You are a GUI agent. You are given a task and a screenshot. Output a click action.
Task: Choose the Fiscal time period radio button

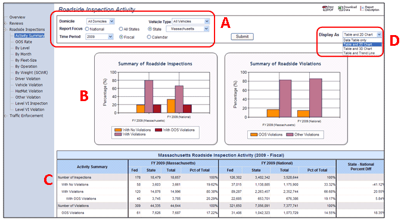point(121,37)
